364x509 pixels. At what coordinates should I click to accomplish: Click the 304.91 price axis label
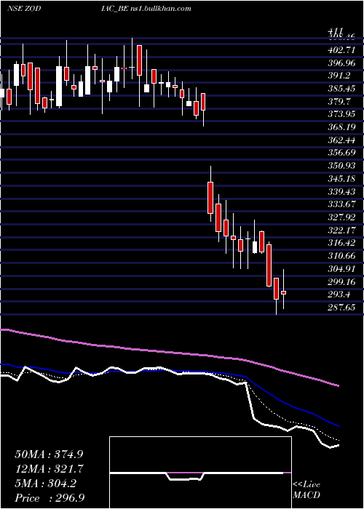pyautogui.click(x=342, y=269)
